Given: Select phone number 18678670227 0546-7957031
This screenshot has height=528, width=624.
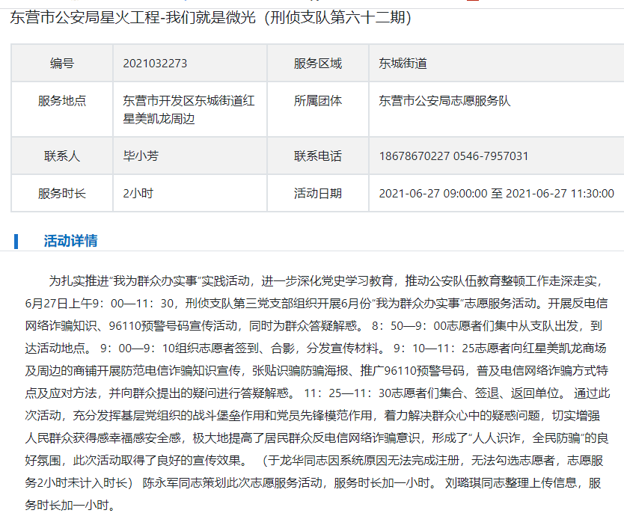Looking at the screenshot, I should coord(453,156).
